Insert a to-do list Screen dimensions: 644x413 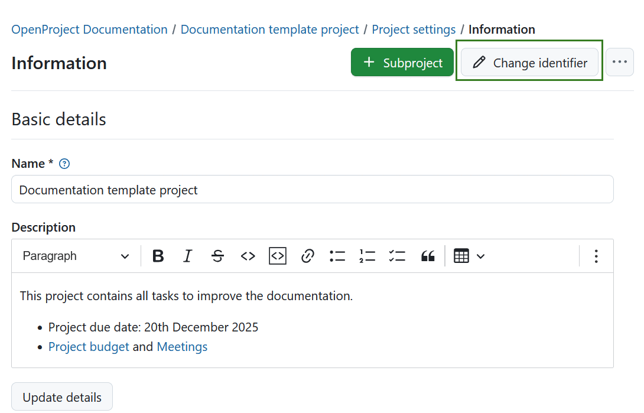[397, 256]
